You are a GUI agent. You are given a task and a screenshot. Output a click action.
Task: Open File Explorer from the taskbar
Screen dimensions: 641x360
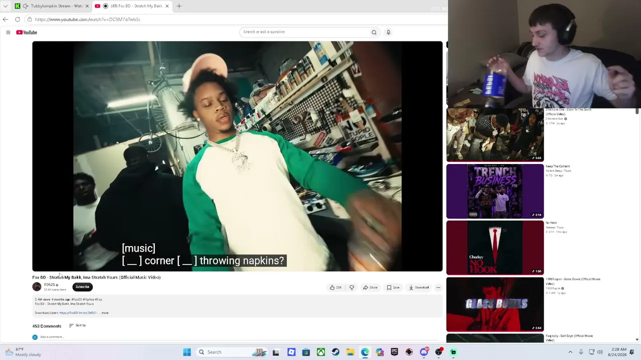click(x=350, y=352)
